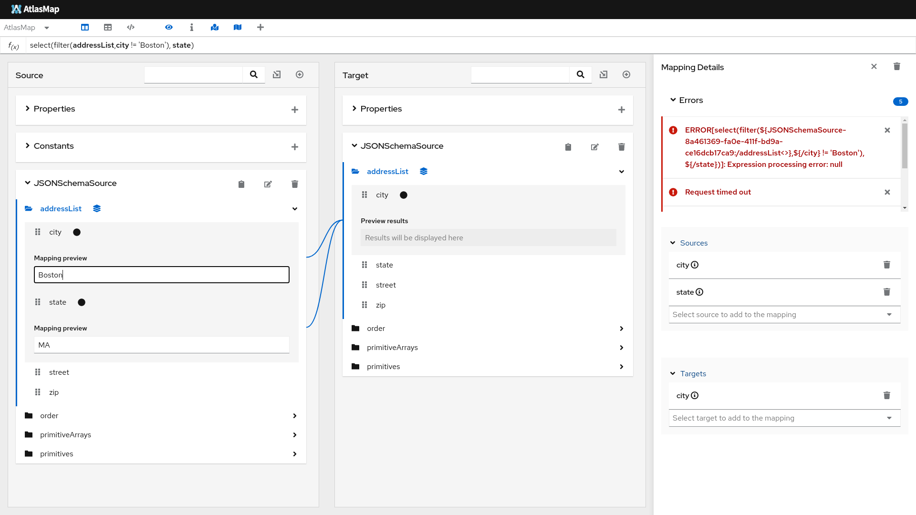Click the add new mapping plus icon

point(260,27)
